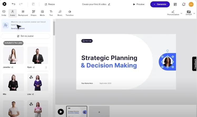
Task: Select the Lisa avatar thumbnail
Action: [38, 82]
